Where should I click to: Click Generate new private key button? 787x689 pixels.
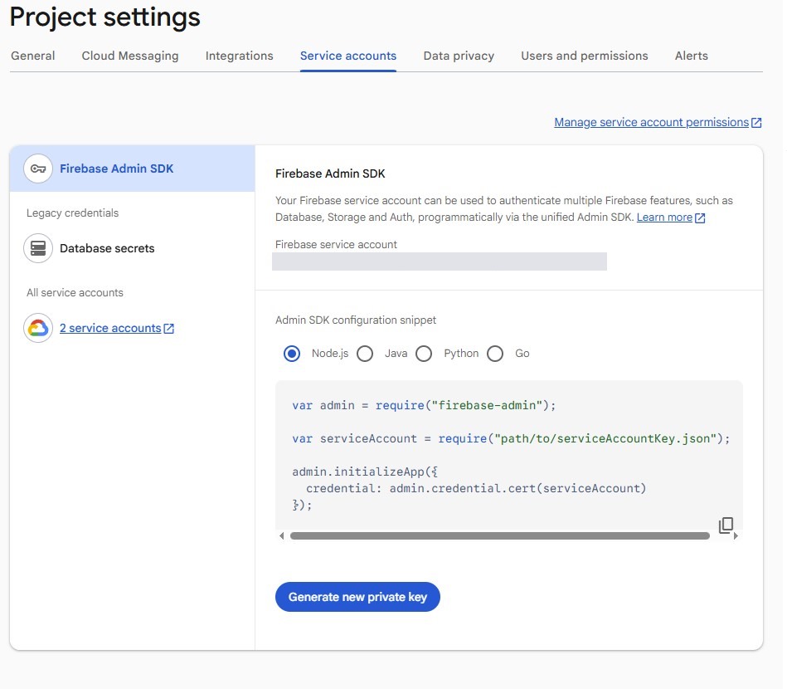(x=357, y=597)
